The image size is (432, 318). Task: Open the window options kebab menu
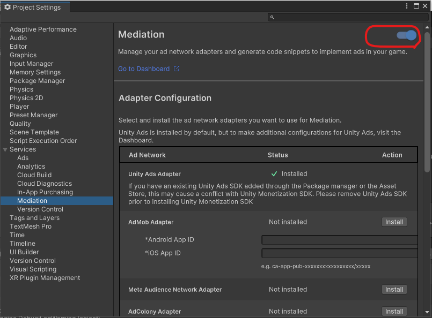[x=407, y=6]
